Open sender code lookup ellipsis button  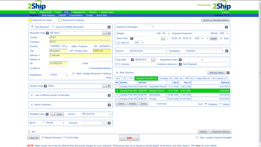[x=104, y=86]
